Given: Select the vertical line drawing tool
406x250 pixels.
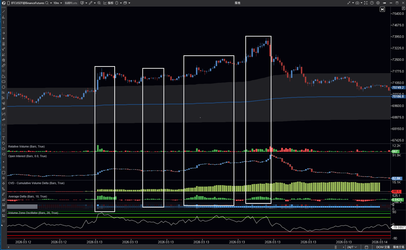Looking at the screenshot, I should click(3, 22).
